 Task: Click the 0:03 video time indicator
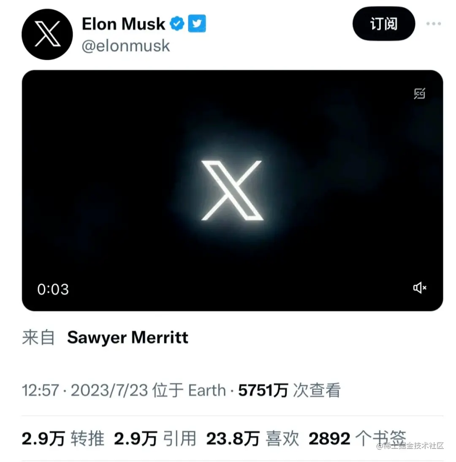pyautogui.click(x=53, y=289)
